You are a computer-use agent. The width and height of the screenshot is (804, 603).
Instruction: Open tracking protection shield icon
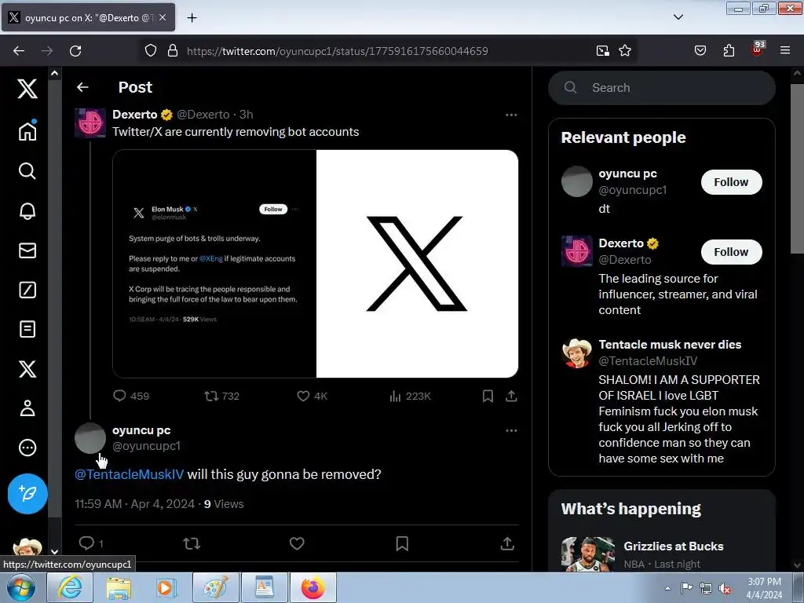click(x=150, y=50)
